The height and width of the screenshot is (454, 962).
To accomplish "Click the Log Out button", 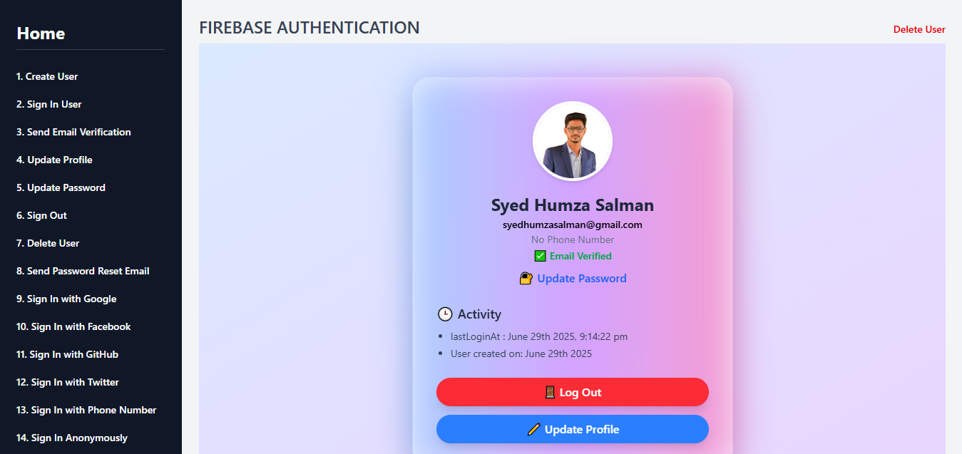I will tap(573, 392).
